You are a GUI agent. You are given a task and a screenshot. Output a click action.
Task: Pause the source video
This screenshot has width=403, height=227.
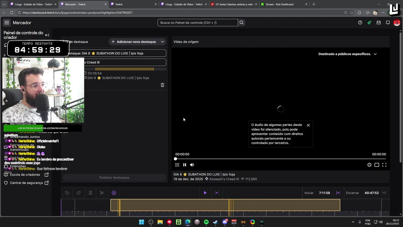[x=184, y=165]
